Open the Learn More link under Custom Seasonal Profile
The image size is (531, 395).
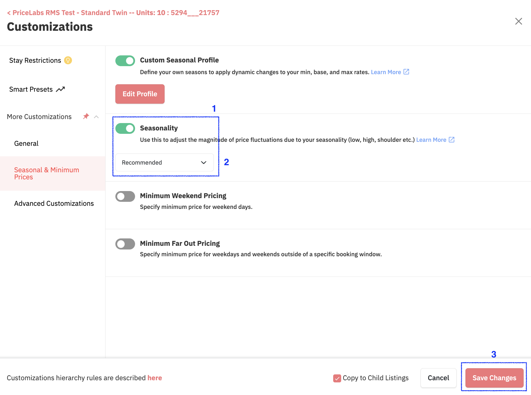pyautogui.click(x=386, y=72)
